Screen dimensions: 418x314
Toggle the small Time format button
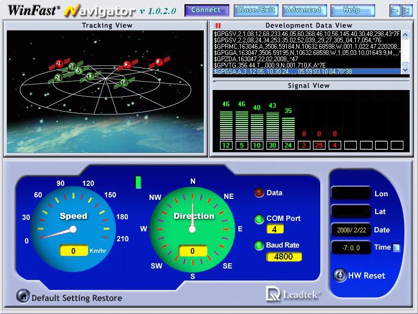coord(397,248)
